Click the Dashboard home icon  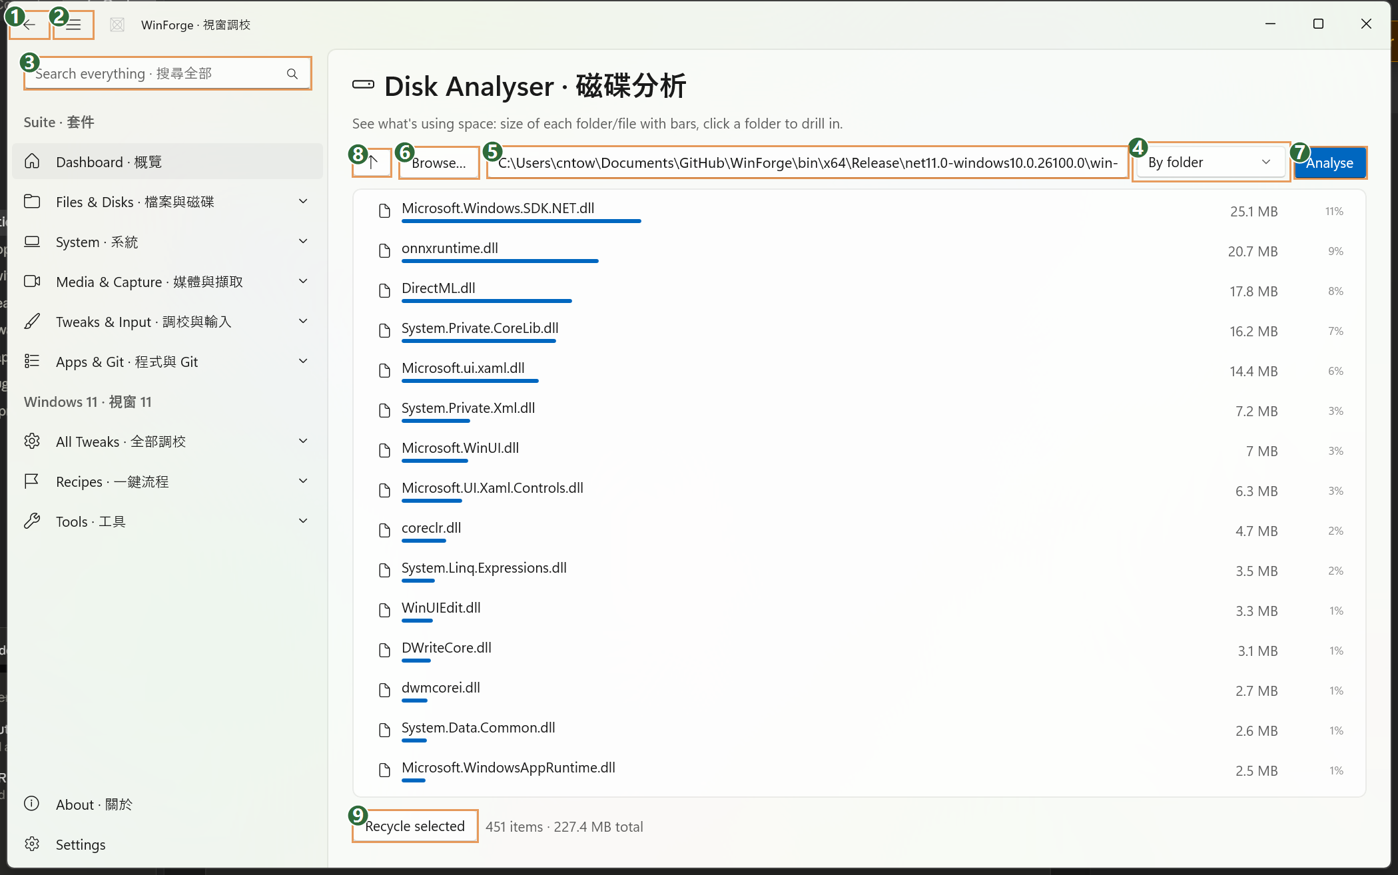32,162
